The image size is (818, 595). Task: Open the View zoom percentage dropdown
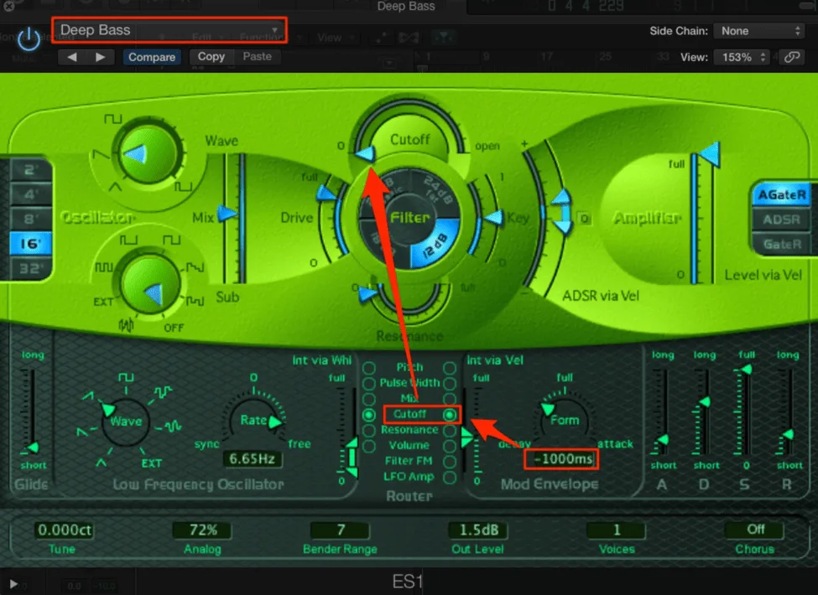click(x=741, y=57)
